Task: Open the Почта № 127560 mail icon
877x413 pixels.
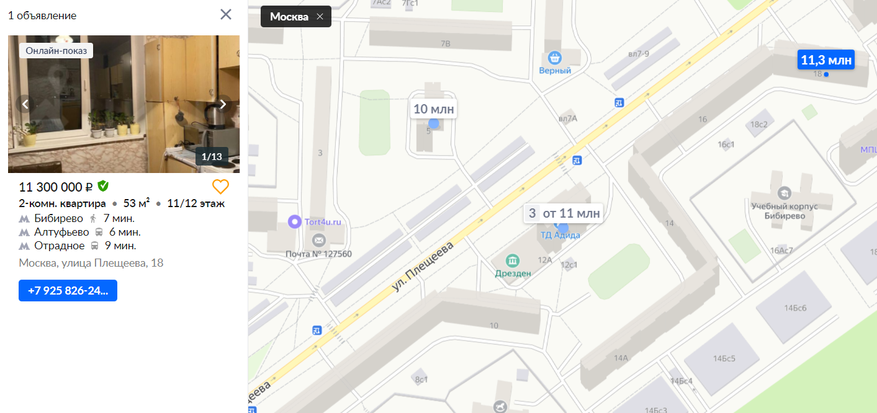Action: coord(318,240)
